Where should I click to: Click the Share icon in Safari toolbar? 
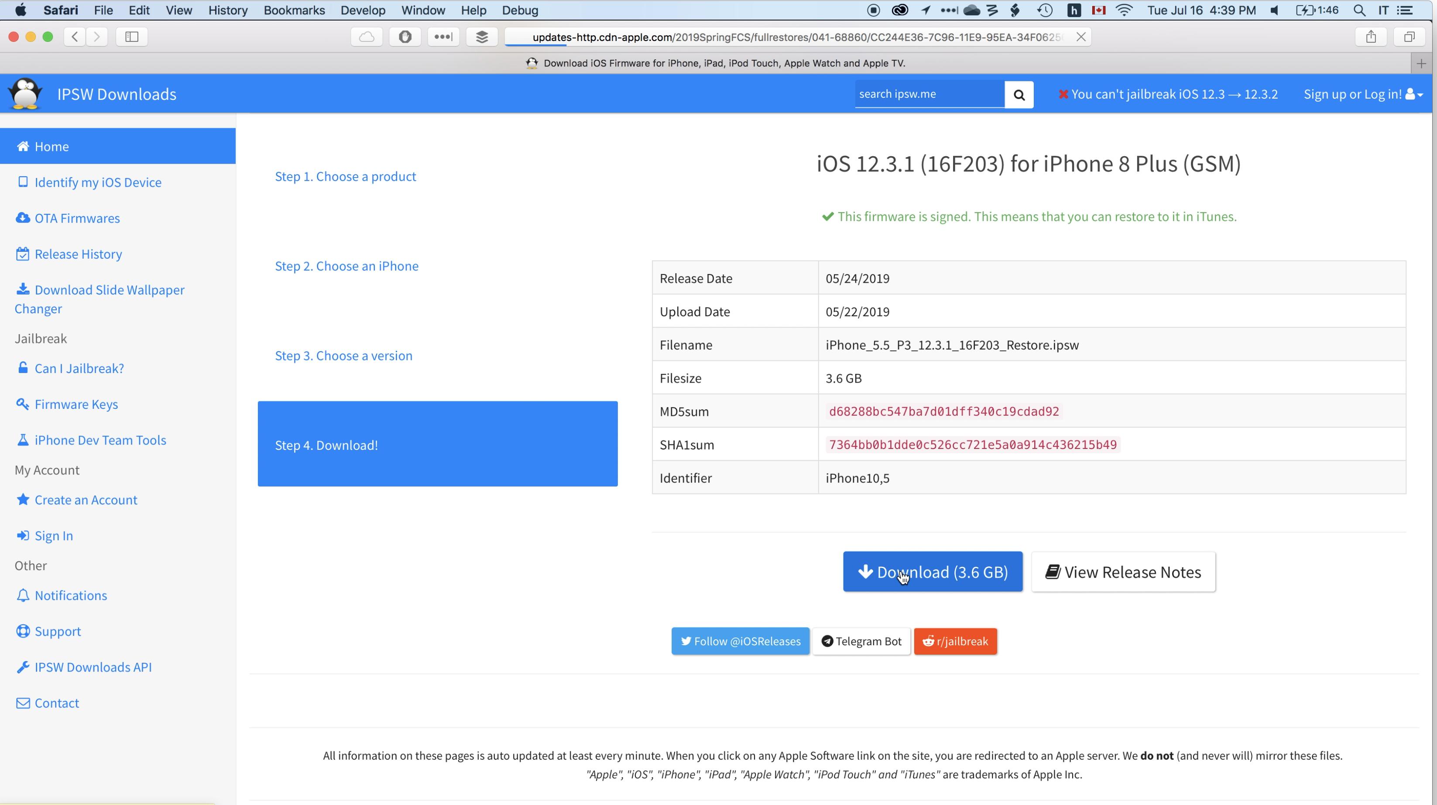click(1371, 37)
